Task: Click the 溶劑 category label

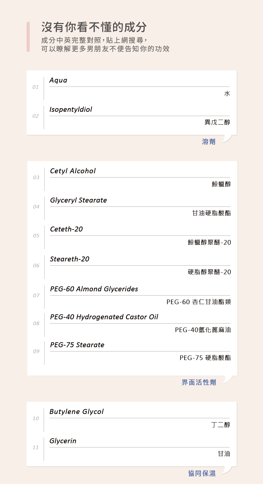Action: point(209,142)
